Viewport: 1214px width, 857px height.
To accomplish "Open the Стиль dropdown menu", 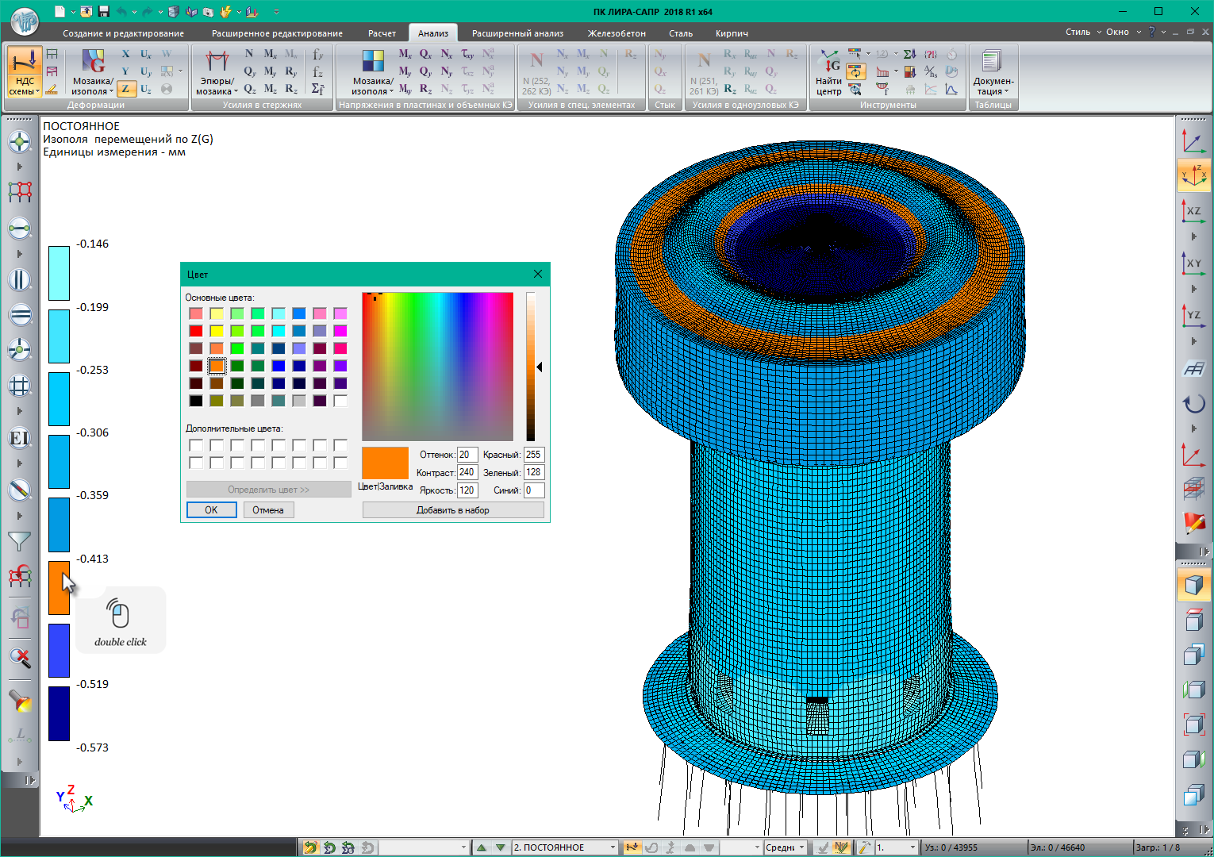I will (x=1082, y=32).
